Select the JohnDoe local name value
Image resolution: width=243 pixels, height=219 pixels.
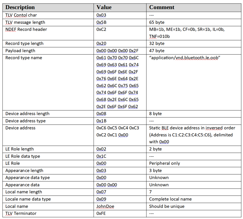(105, 206)
